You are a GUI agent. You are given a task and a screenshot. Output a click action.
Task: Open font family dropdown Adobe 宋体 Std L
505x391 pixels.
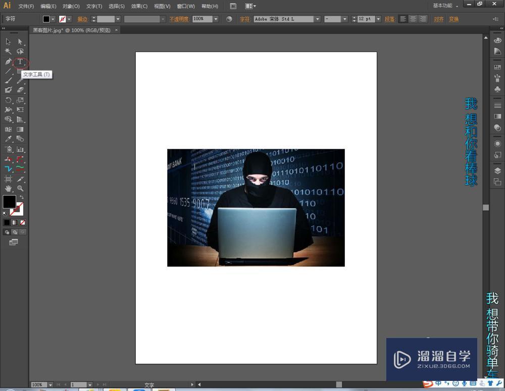pos(318,19)
